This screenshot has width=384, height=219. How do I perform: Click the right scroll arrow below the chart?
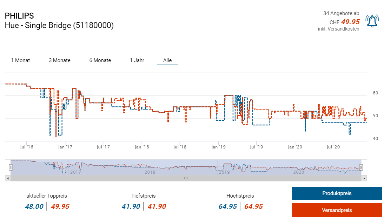(x=364, y=178)
